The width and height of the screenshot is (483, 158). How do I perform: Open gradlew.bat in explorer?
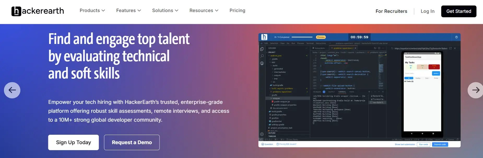click(x=276, y=121)
